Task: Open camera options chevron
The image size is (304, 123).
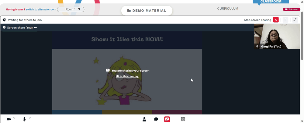Action: coord(14,118)
